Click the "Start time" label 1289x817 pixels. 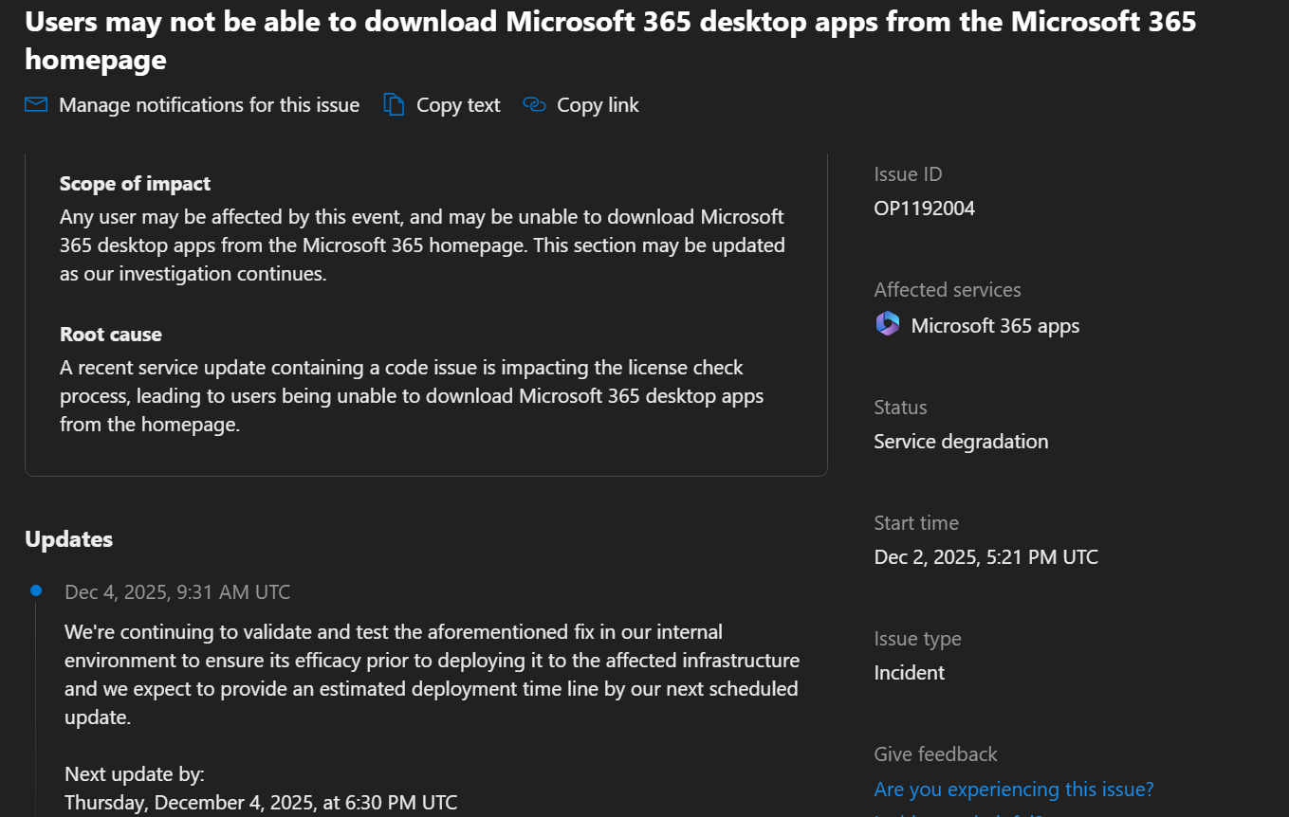click(916, 523)
